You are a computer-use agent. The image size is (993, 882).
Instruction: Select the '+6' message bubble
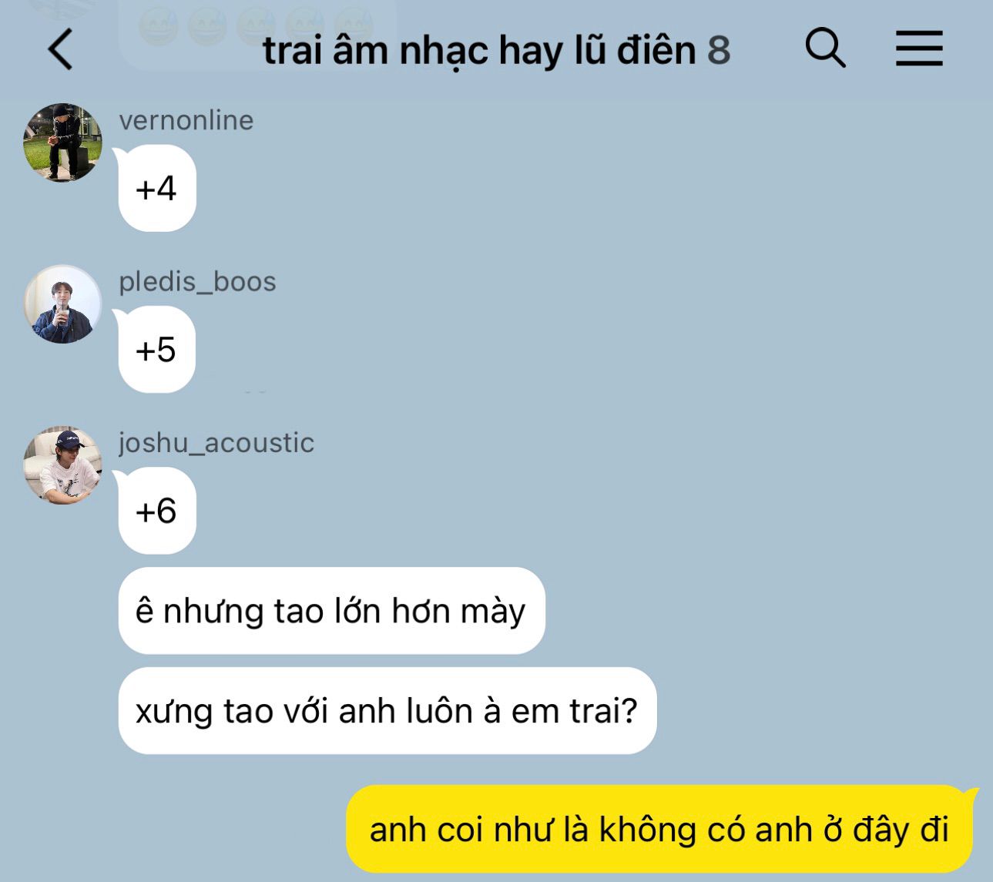(x=156, y=511)
